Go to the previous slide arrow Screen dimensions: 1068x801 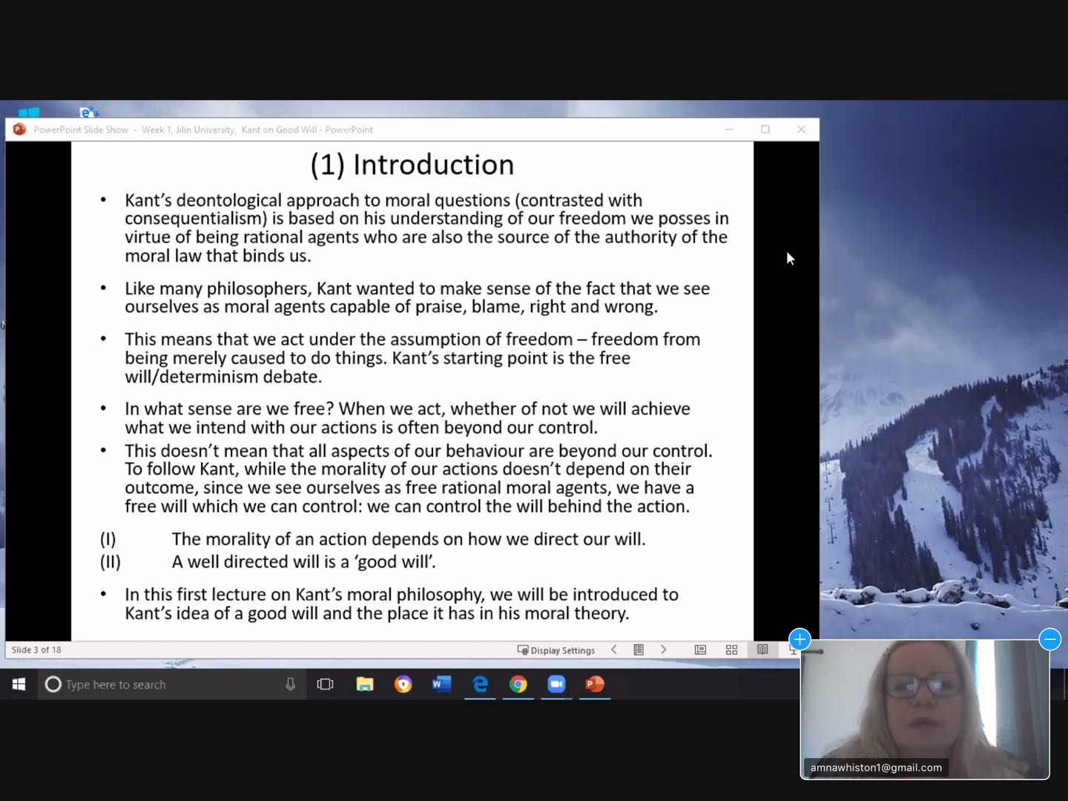click(x=614, y=650)
